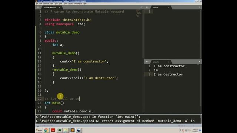Click the 'using namespace std;' line
237x133 pixels.
[x=65, y=24]
